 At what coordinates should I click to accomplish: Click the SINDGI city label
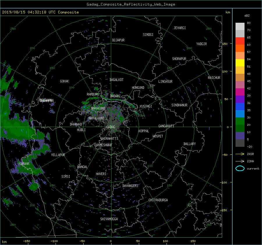pyautogui.click(x=148, y=35)
